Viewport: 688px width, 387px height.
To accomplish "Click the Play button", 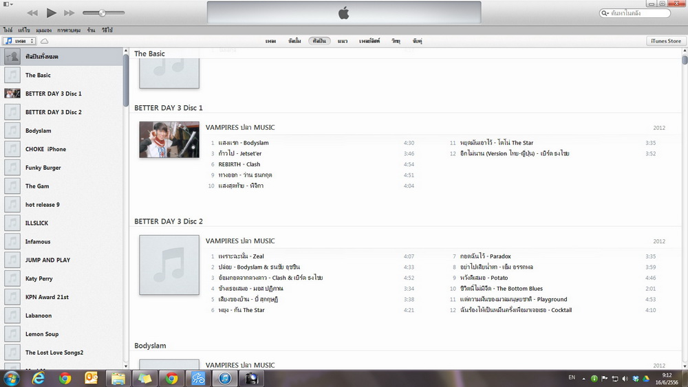I will [52, 12].
